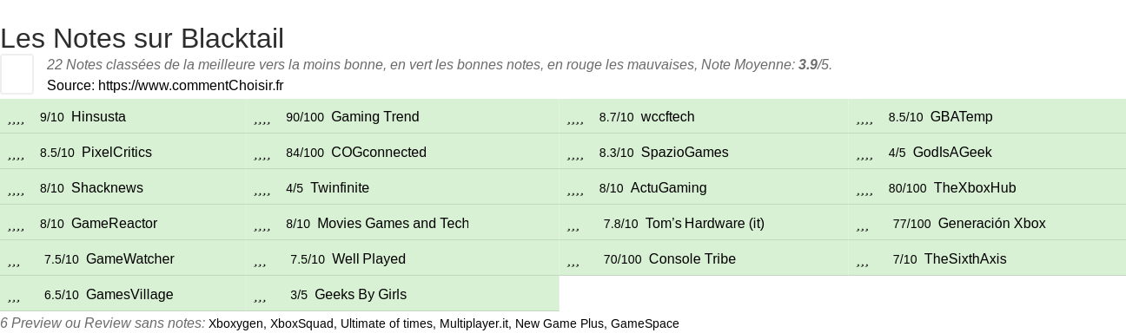
Task: Open the Xboxygen preview link
Action: [236, 323]
